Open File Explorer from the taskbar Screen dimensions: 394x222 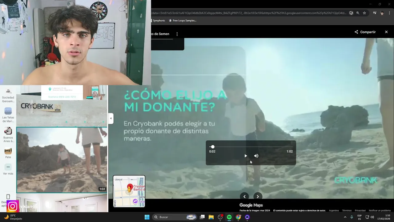[211, 217]
